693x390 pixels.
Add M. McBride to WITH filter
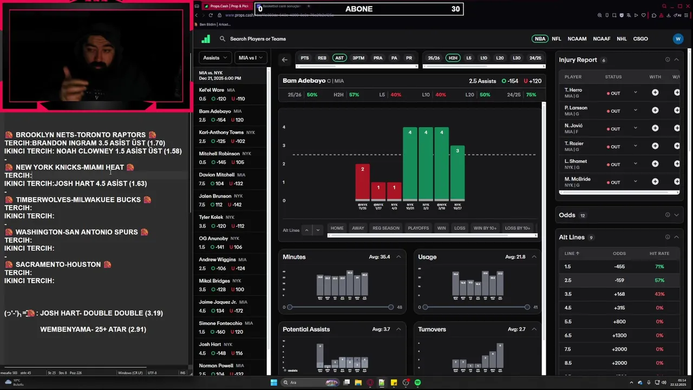(655, 181)
